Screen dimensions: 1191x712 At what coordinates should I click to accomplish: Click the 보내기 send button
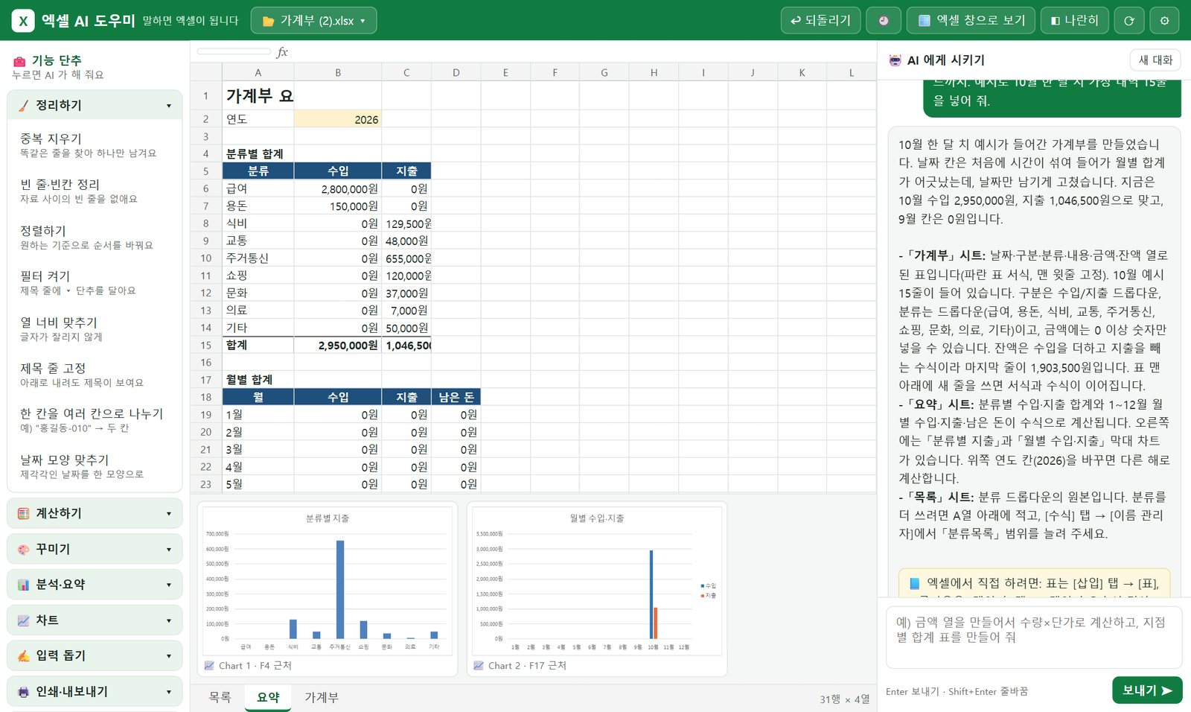click(x=1147, y=690)
